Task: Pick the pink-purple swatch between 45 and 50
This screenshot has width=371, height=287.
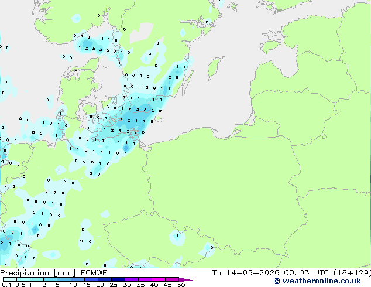Action: pos(172,279)
